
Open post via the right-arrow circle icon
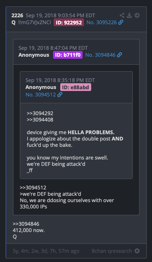pos(137,16)
